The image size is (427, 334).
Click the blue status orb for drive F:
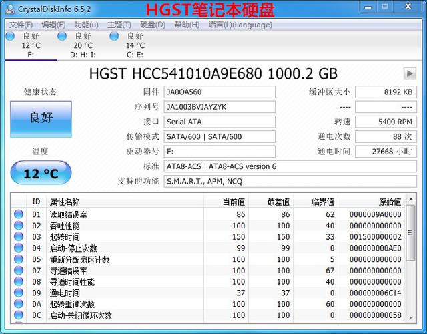pos(10,36)
